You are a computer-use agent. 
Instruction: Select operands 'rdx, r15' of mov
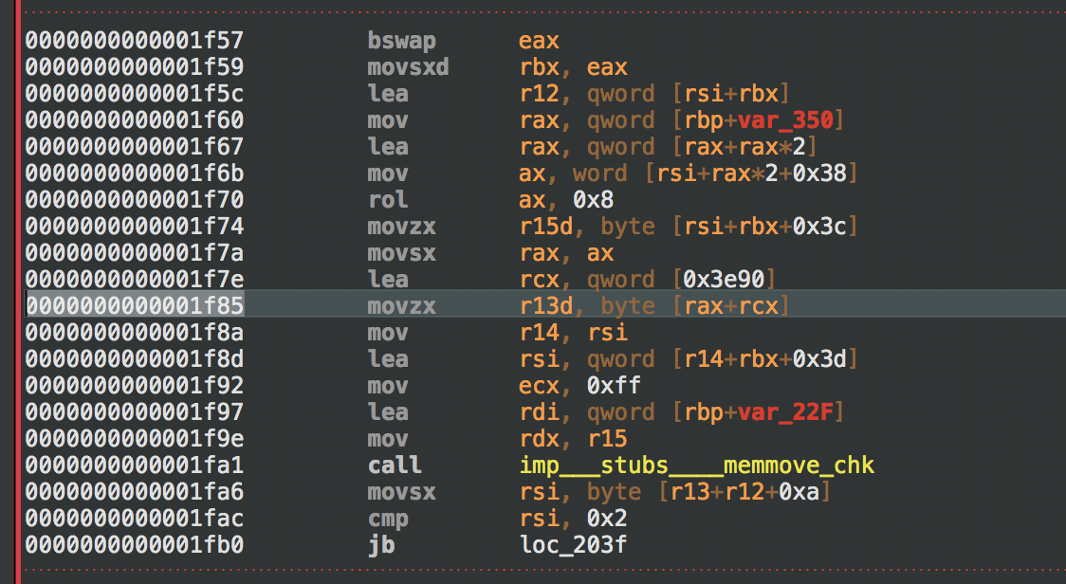point(573,439)
